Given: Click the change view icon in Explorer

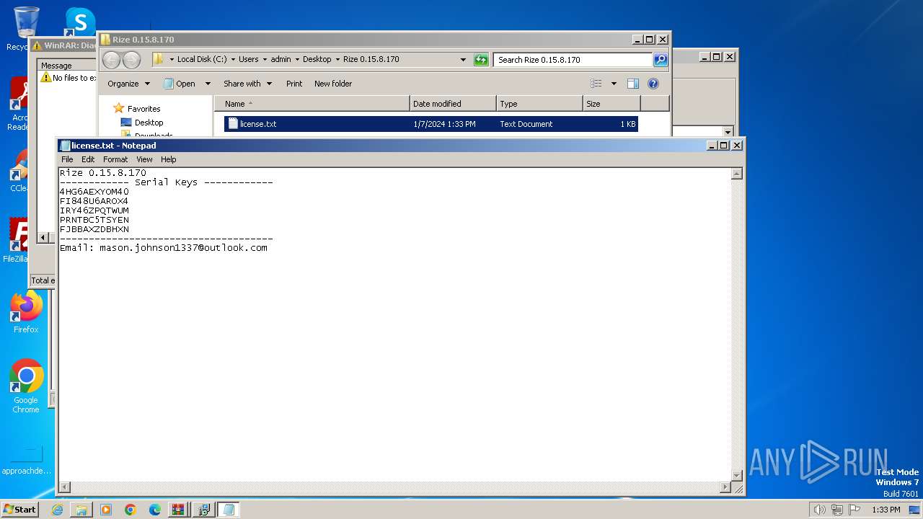Looking at the screenshot, I should tap(596, 84).
